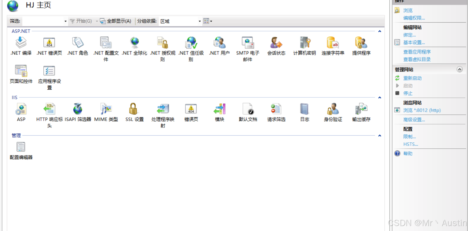The height and width of the screenshot is (231, 468).
Task: Click the 编辑权限... action link
Action: point(414,18)
